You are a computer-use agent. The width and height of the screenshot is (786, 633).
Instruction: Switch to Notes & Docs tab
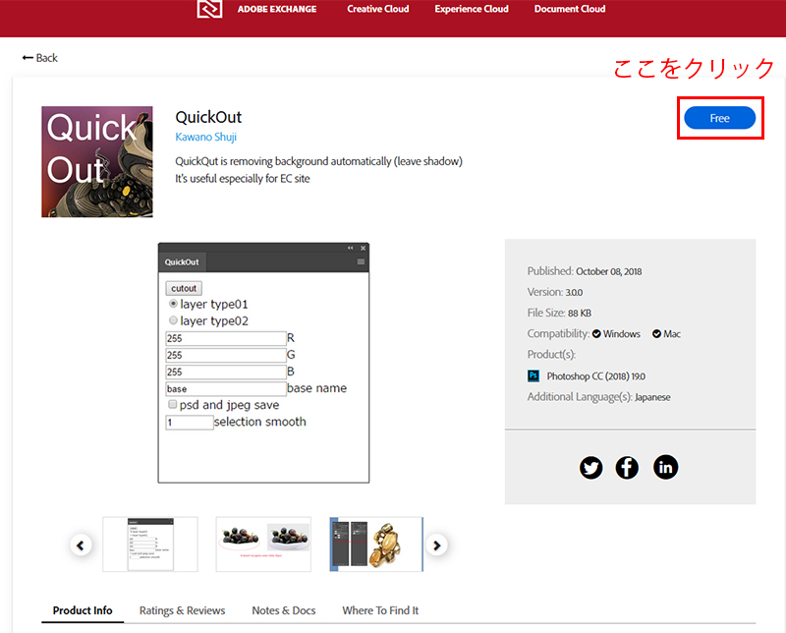coord(284,610)
